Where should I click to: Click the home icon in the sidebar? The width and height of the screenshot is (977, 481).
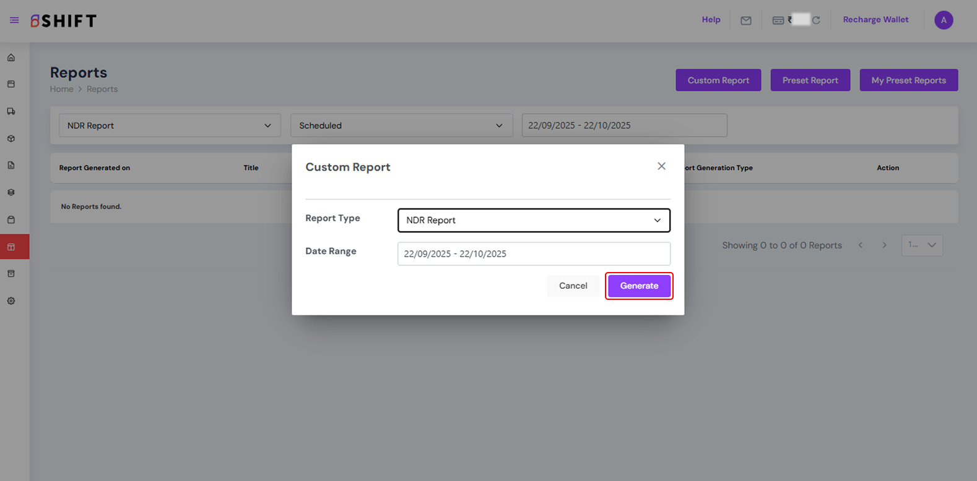11,57
